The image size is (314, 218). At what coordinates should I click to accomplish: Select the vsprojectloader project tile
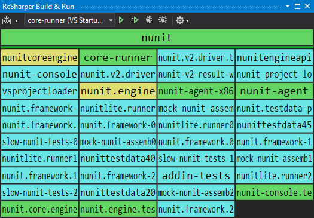click(x=39, y=91)
